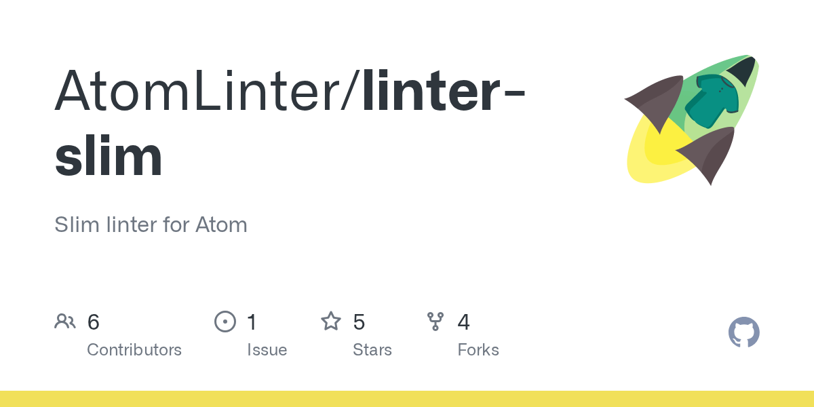Click the Issue circle-dot icon
Image resolution: width=814 pixels, height=407 pixels.
[x=225, y=322]
